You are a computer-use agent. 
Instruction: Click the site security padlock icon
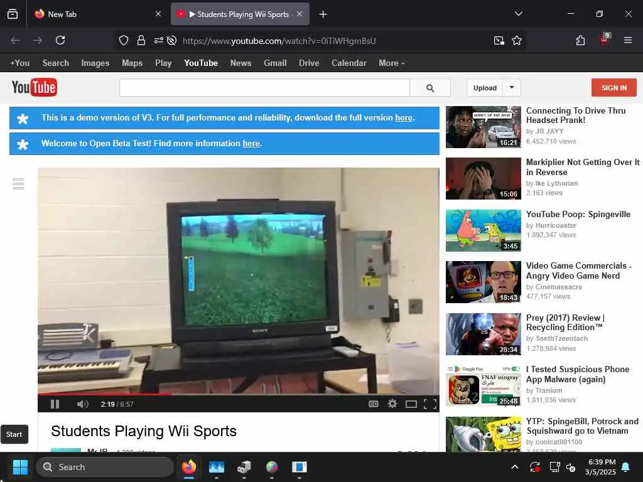coord(141,40)
